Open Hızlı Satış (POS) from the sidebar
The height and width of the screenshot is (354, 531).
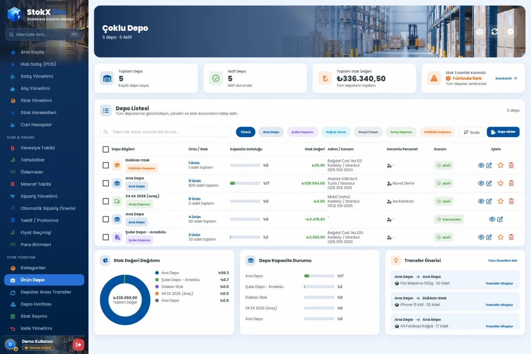point(44,64)
